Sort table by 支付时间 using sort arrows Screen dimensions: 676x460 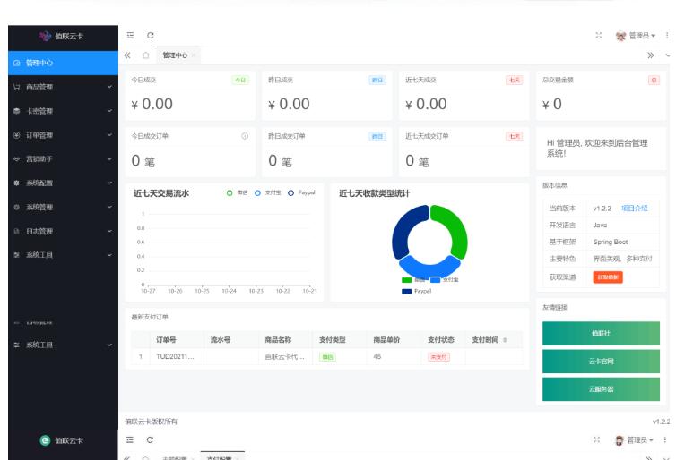point(505,340)
